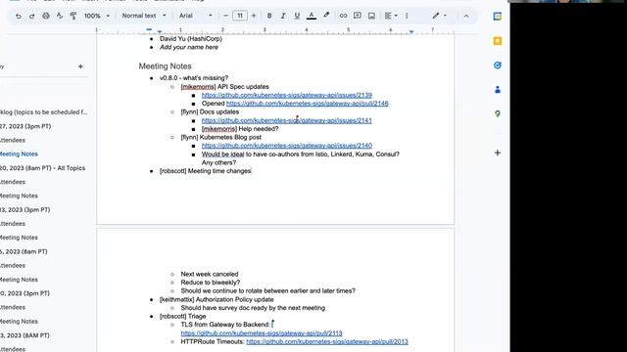
Task: Open the gateway-api issues/2141 link
Action: click(287, 120)
